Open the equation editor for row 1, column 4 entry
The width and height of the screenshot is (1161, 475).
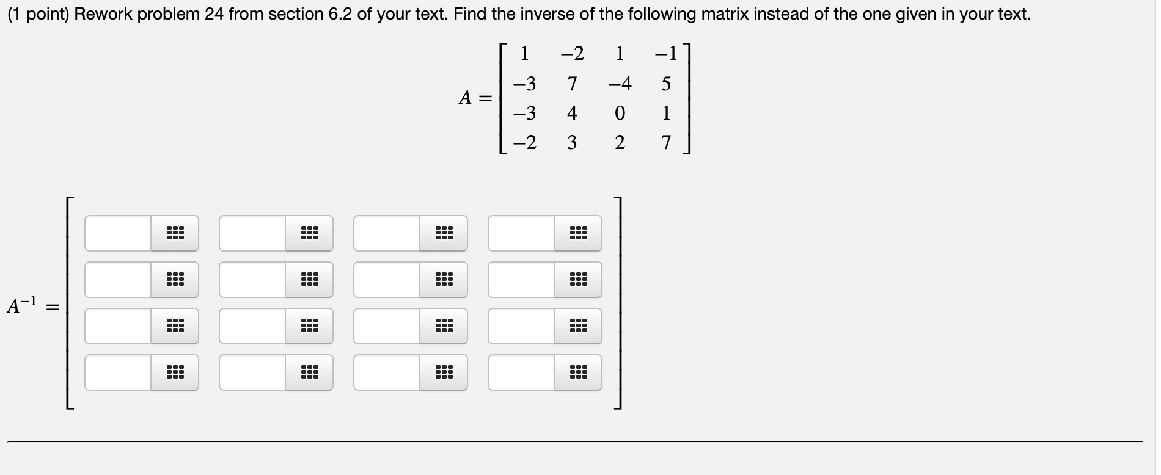(x=577, y=233)
